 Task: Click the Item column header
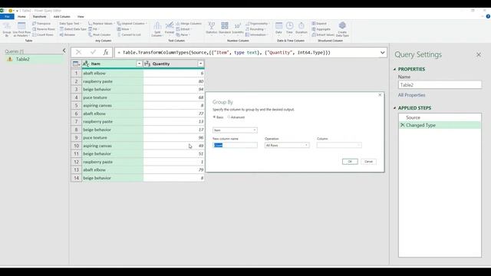click(112, 64)
